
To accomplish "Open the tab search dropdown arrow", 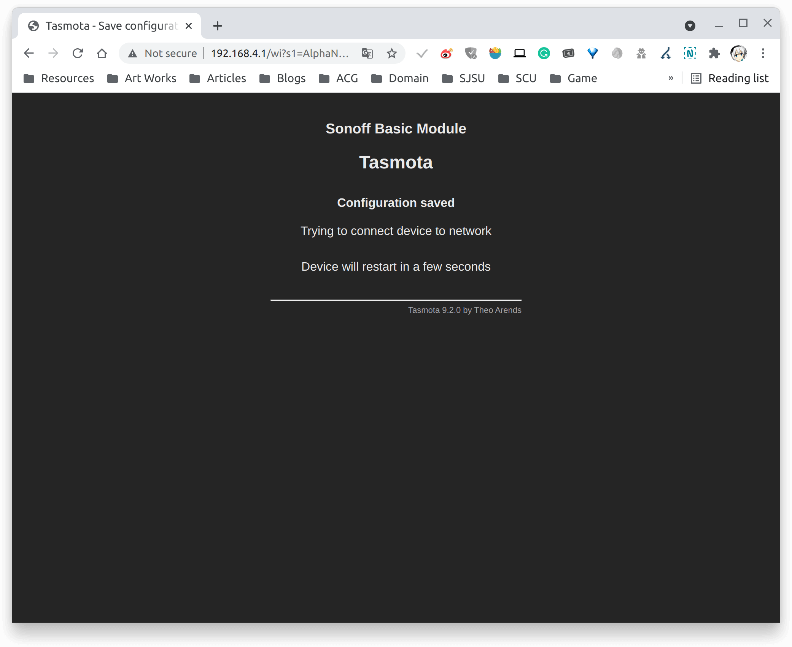I will 690,26.
